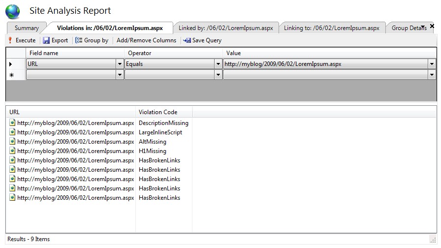Screen dimensions: 441x248
Task: Select the LargeInlineScript violation code
Action: (160, 132)
